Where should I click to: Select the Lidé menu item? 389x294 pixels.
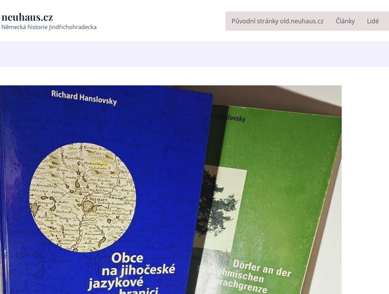(372, 21)
